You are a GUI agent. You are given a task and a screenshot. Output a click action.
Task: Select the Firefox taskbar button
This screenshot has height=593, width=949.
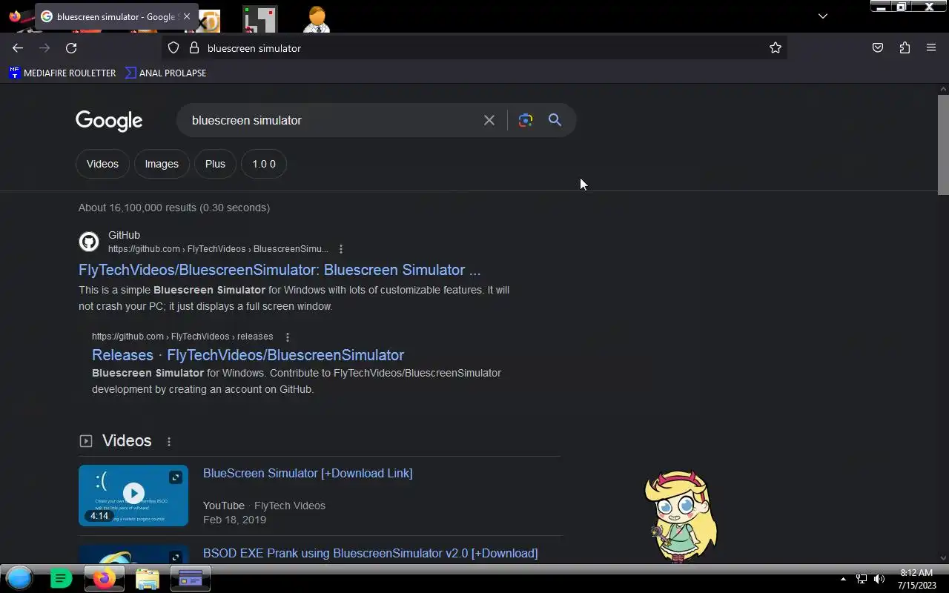pos(105,578)
